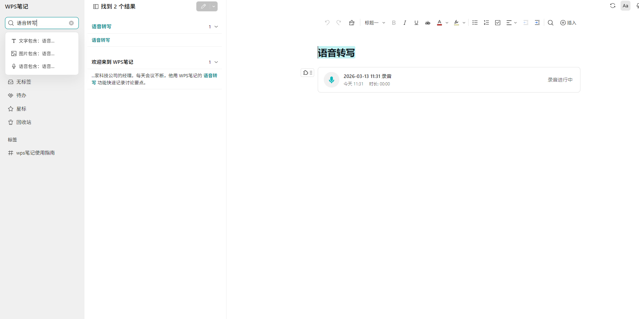Viewport: 639px width, 319px height.
Task: Choose the 文字包含 search suggestion
Action: pyautogui.click(x=42, y=41)
